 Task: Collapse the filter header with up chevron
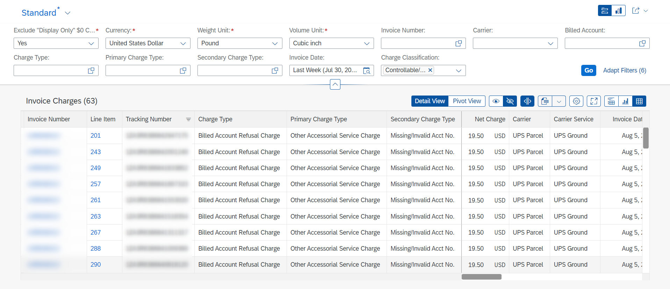[x=335, y=84]
